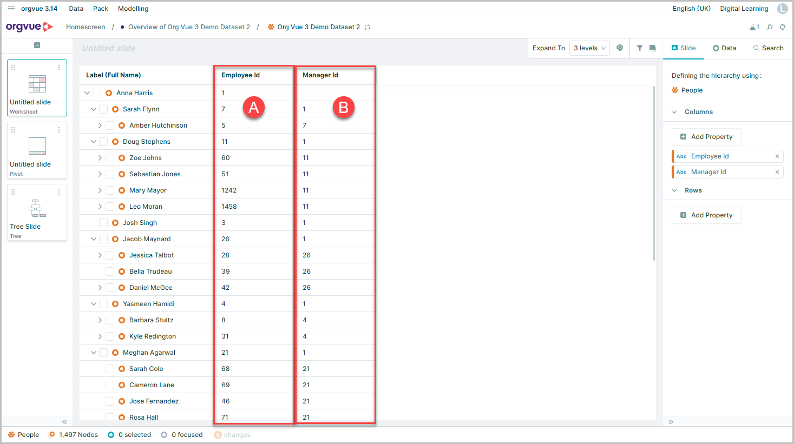Open the Modelling menu
This screenshot has width=794, height=444.
(x=133, y=9)
